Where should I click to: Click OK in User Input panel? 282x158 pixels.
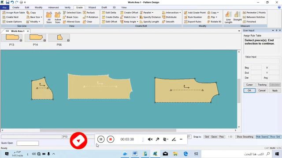point(249,90)
